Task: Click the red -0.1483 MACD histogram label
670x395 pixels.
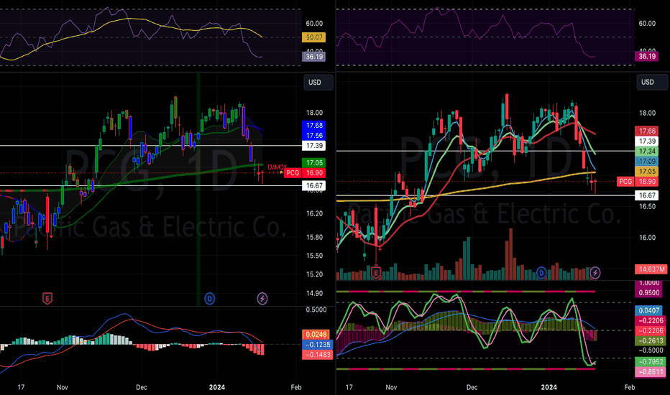Action: 317,355
